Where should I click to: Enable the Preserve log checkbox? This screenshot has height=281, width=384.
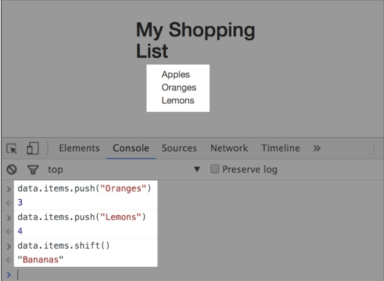click(x=213, y=169)
